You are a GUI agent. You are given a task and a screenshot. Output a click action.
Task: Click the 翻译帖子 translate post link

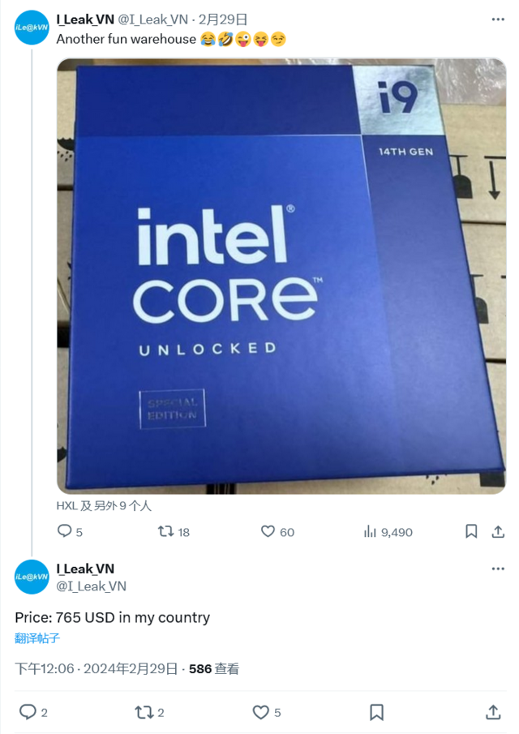coord(37,638)
